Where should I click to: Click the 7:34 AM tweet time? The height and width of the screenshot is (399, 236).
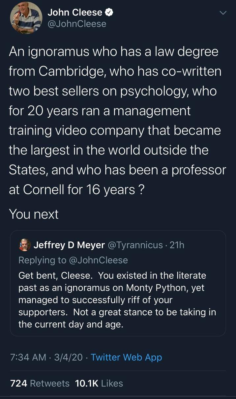click(x=28, y=357)
